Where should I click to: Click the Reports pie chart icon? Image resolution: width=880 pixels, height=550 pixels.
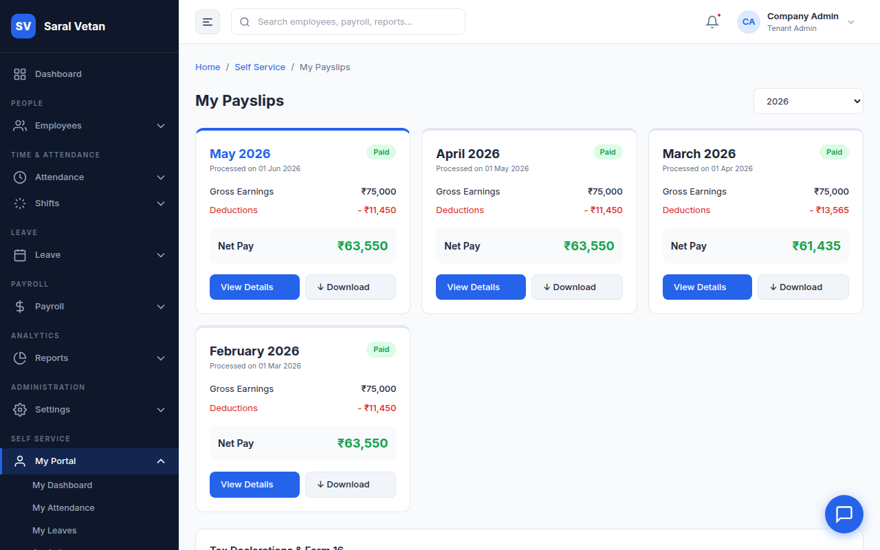click(20, 358)
